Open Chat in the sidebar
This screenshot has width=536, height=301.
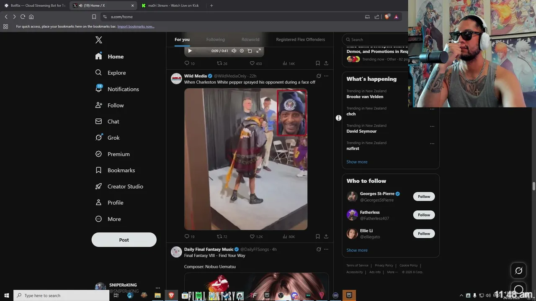[x=107, y=122]
